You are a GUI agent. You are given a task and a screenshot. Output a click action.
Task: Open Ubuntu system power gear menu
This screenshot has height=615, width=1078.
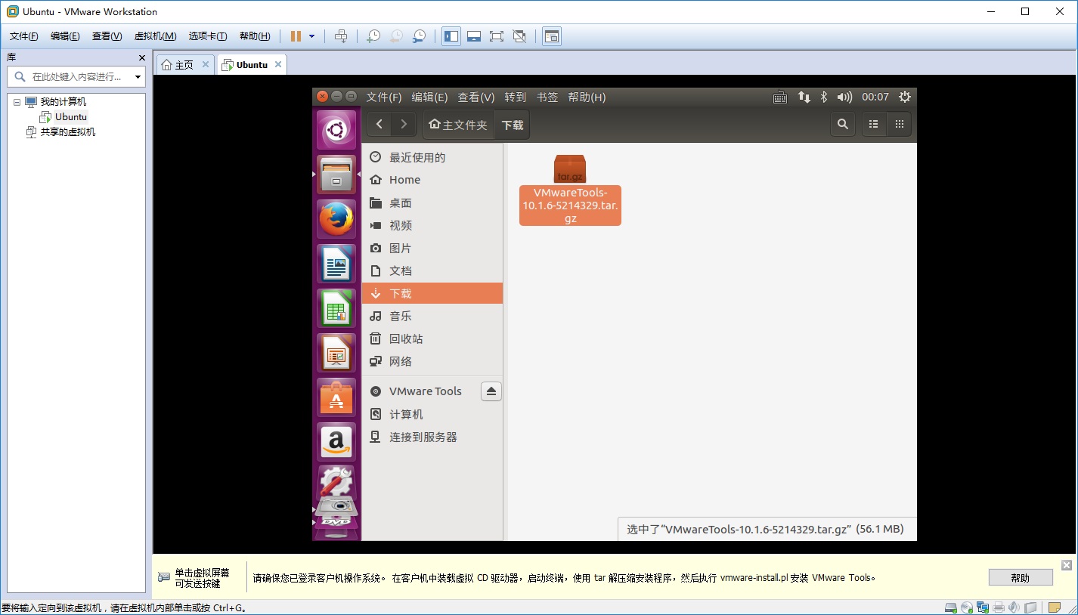tap(905, 97)
